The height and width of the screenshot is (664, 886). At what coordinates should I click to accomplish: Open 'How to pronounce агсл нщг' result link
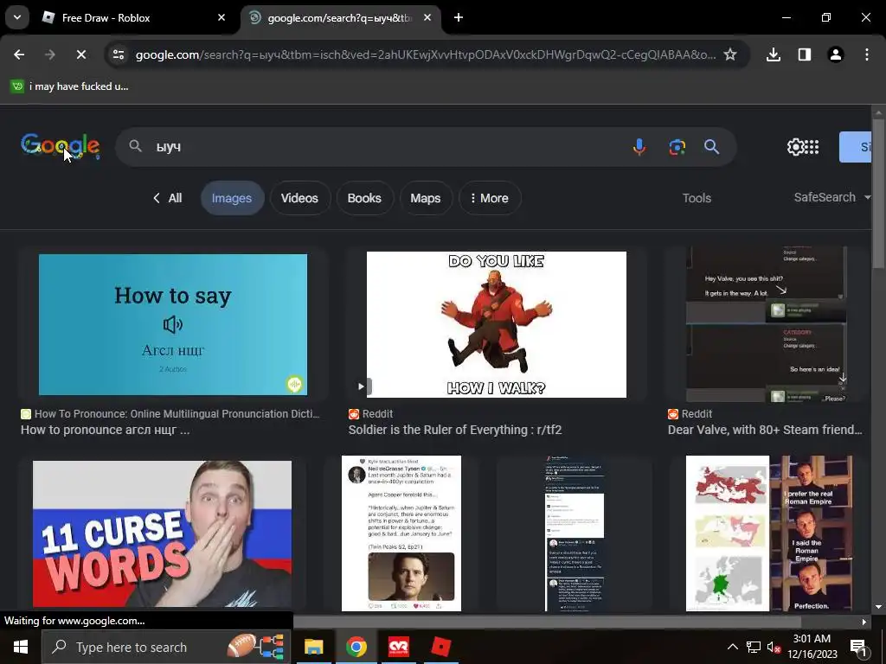coord(105,430)
